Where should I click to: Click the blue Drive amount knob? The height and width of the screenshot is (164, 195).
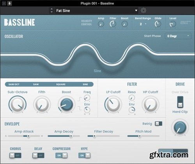[x=180, y=127]
